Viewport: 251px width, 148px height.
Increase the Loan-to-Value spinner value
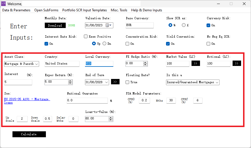coord(111,117)
